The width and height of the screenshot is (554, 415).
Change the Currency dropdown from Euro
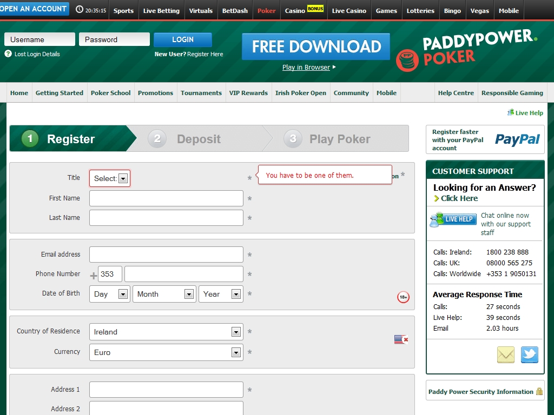166,352
